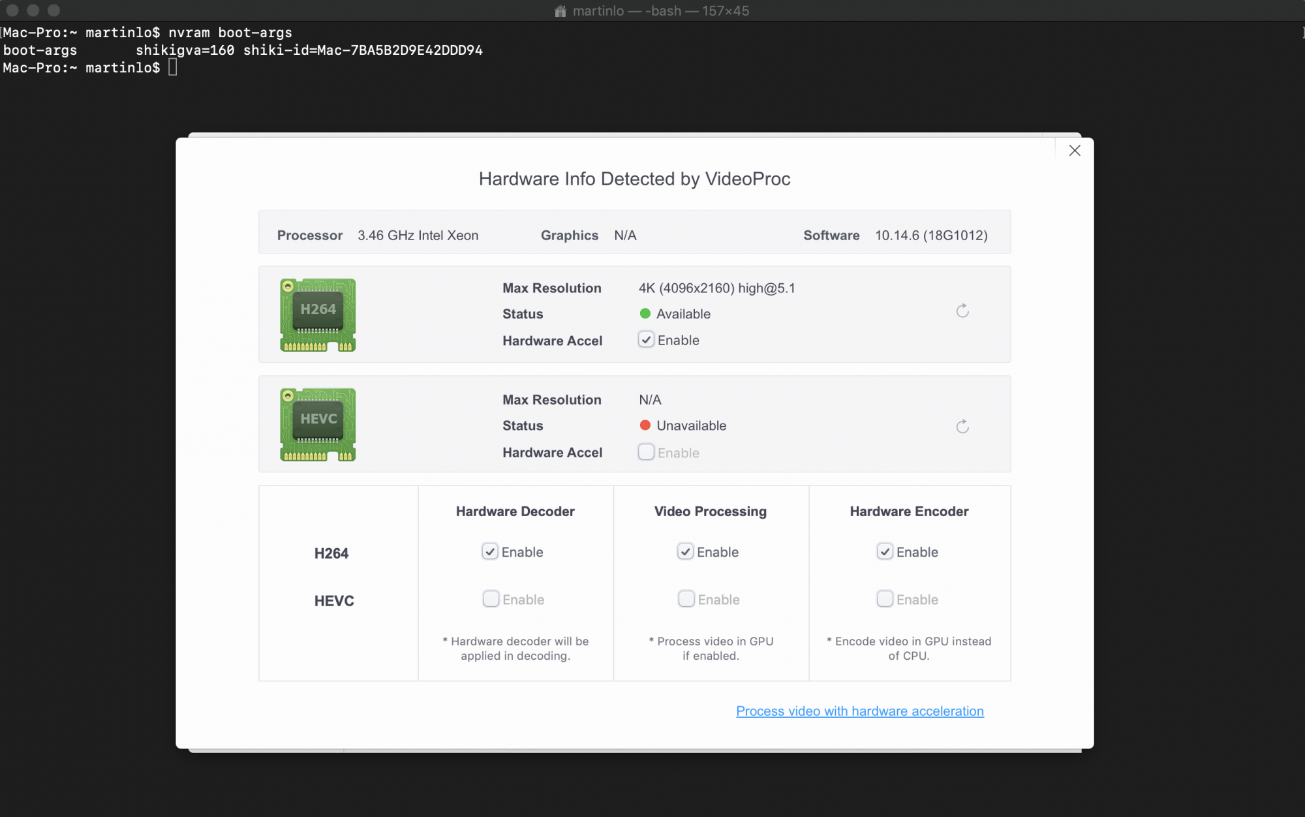Toggle H264 Hardware Accel Enable checkbox

pos(646,340)
